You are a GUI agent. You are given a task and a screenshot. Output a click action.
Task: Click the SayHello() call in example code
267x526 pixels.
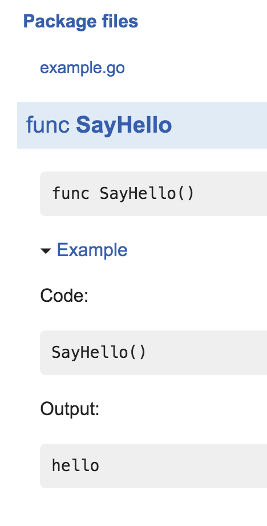[99, 352]
